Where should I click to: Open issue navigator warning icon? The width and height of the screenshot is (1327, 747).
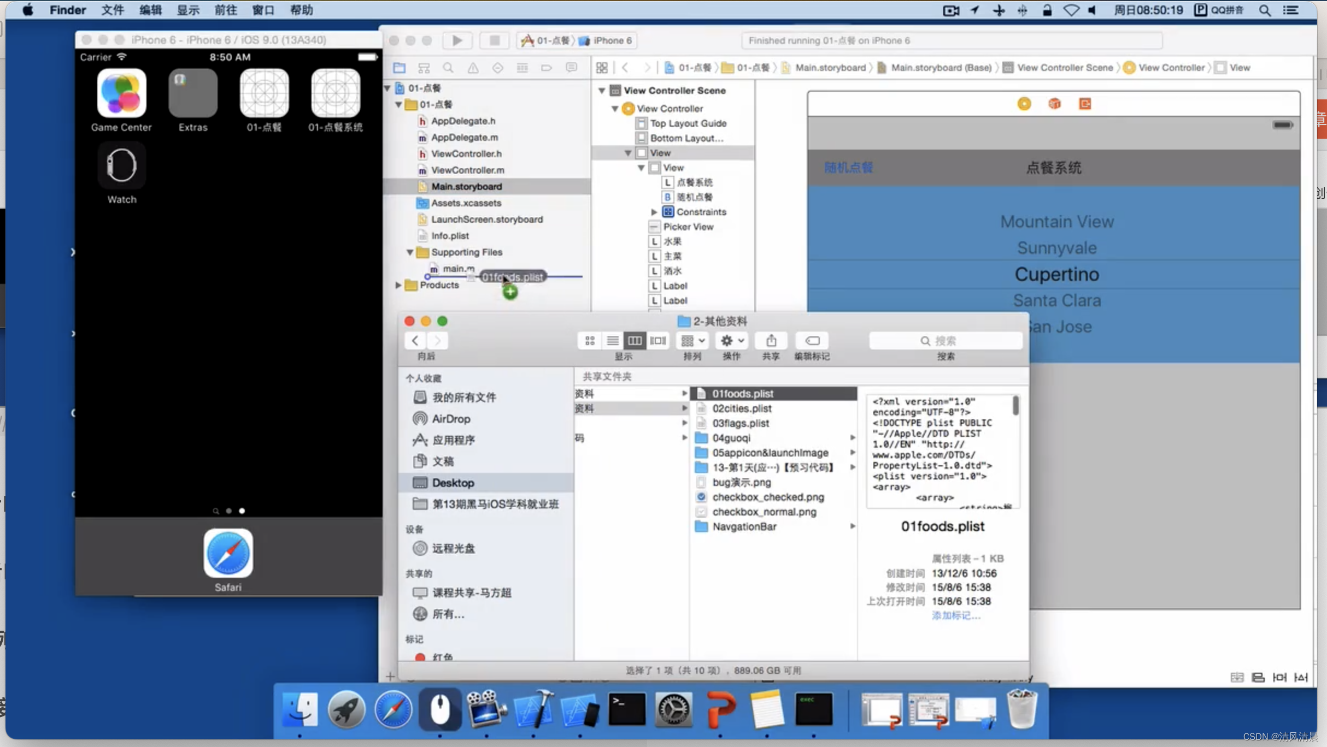coord(473,68)
